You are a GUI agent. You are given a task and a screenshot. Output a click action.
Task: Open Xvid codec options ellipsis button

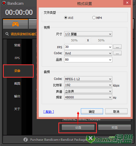point(117,53)
